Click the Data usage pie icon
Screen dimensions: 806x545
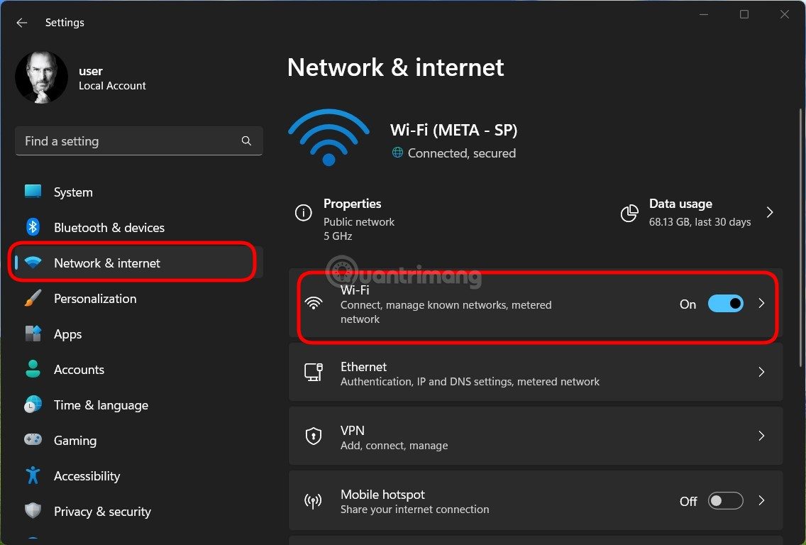point(629,213)
